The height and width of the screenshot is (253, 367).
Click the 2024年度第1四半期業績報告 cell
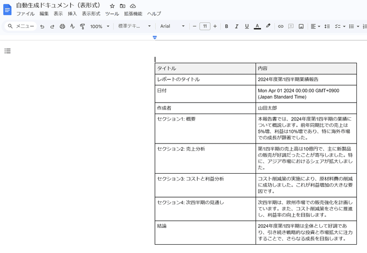[306, 80]
